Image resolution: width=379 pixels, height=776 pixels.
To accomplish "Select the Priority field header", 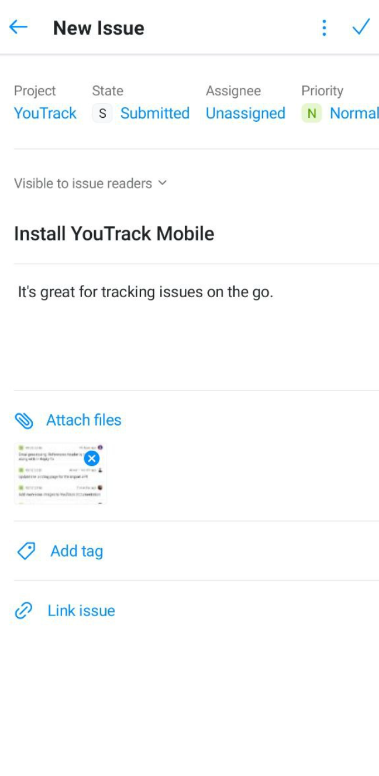I will point(322,90).
